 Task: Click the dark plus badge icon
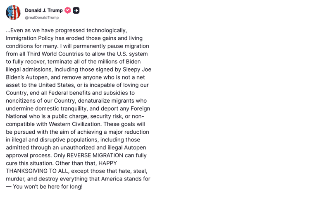click(76, 10)
